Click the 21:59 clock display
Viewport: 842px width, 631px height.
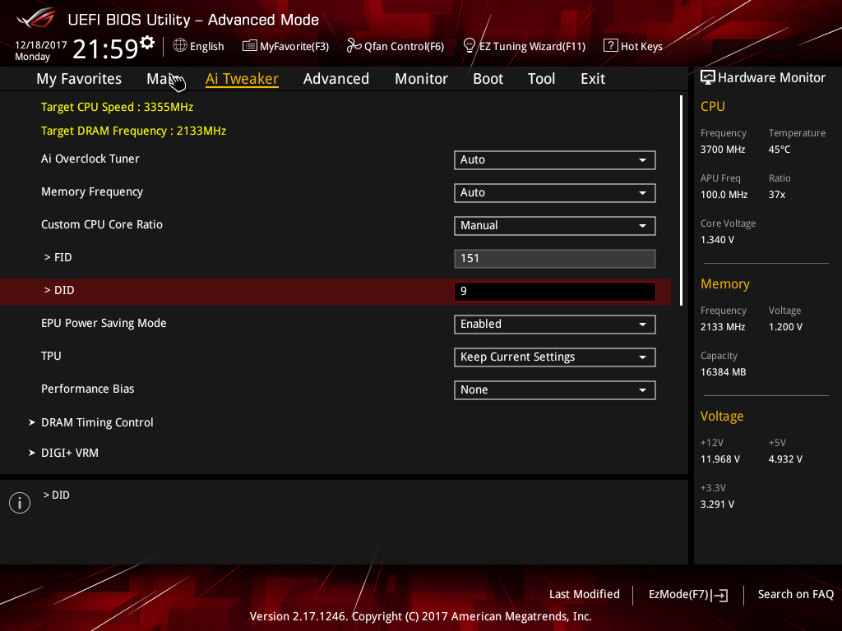(105, 49)
